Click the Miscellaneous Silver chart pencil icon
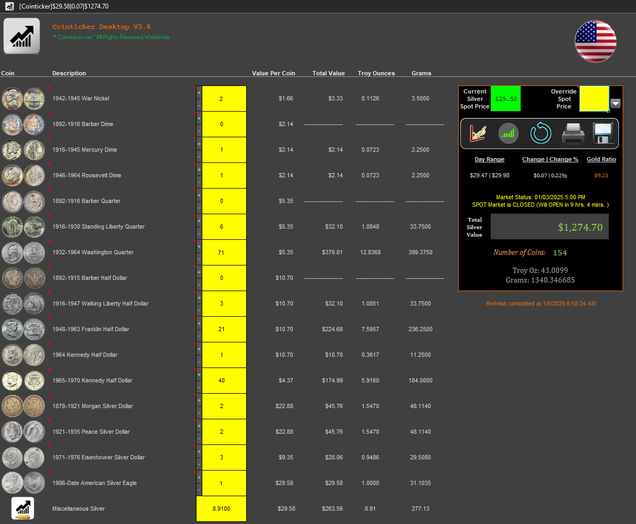The width and height of the screenshot is (636, 524). point(23,508)
